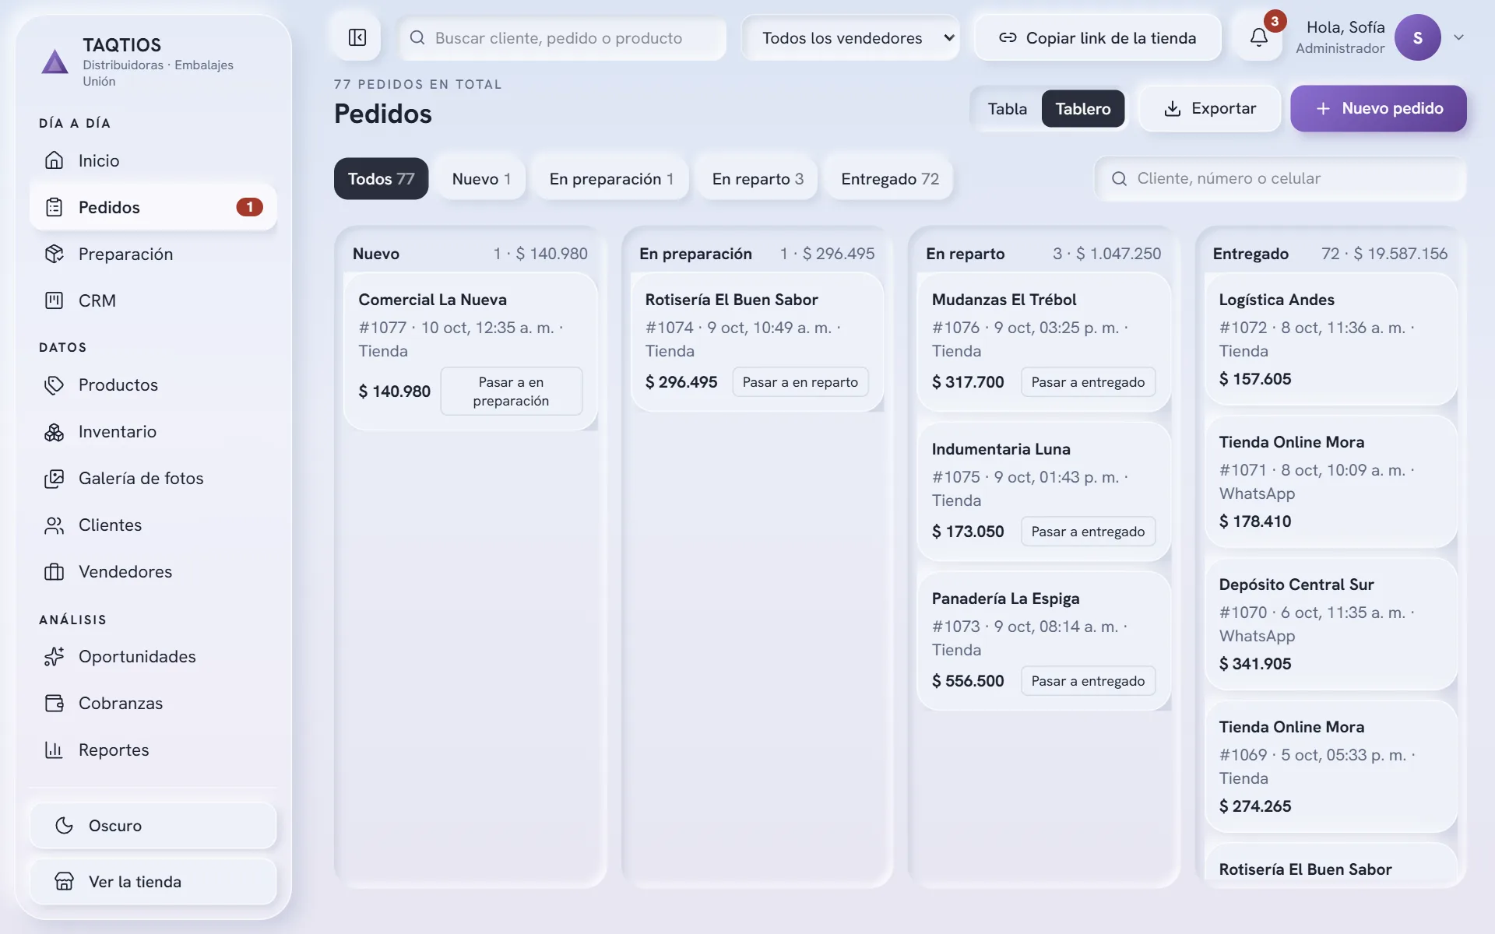Screen dimensions: 1495x934
Task: Open Inventario in the sidebar
Action: tap(153, 431)
